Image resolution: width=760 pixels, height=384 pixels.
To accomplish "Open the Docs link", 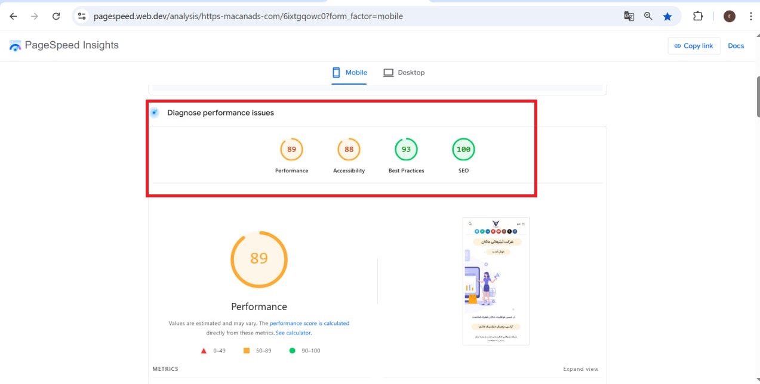I will pos(736,46).
